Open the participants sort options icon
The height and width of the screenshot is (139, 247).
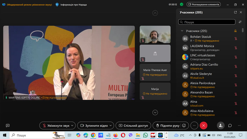[240, 22]
